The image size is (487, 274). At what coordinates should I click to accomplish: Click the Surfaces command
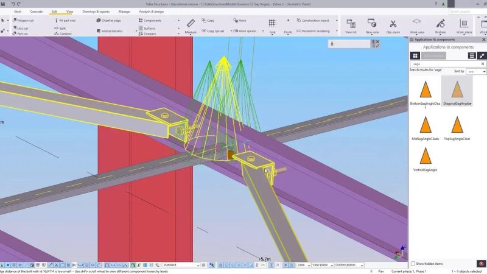click(x=147, y=28)
